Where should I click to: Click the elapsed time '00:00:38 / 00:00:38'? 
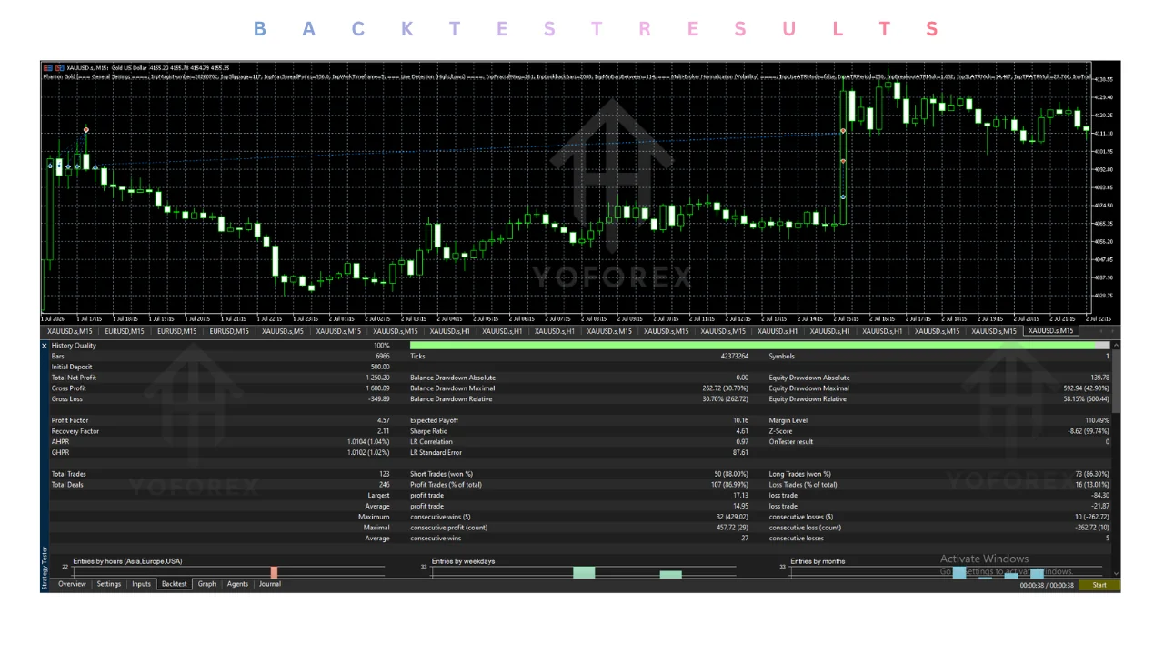coord(1047,586)
